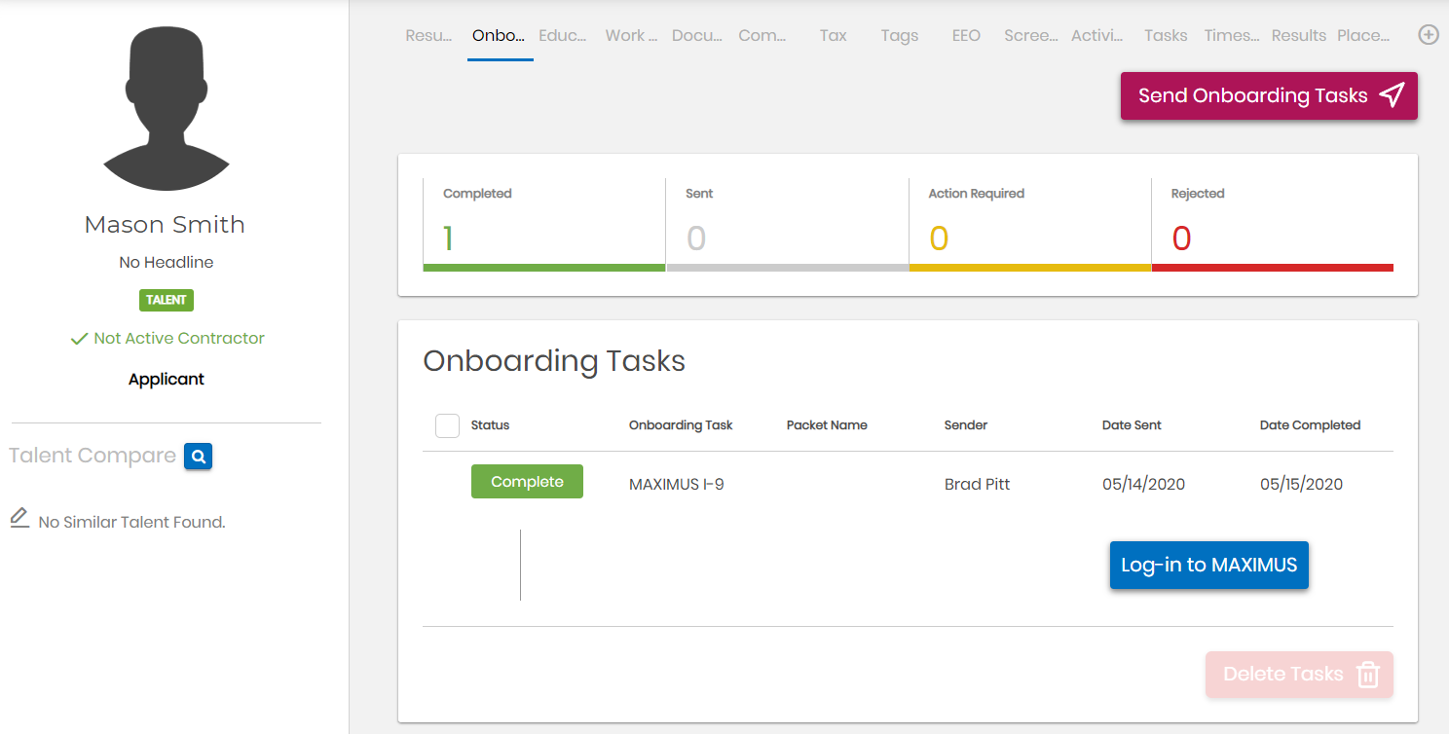Click the trash can icon on Delete Tasks
The image size is (1449, 734).
[1368, 674]
